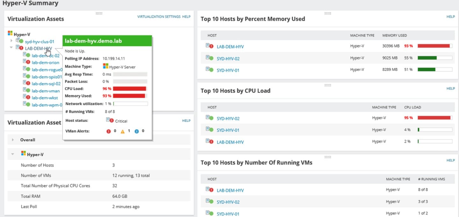Screen dimensions: 459x217
Task: Click the lab-dem-wkst VM critical status icon
Action: (26, 97)
